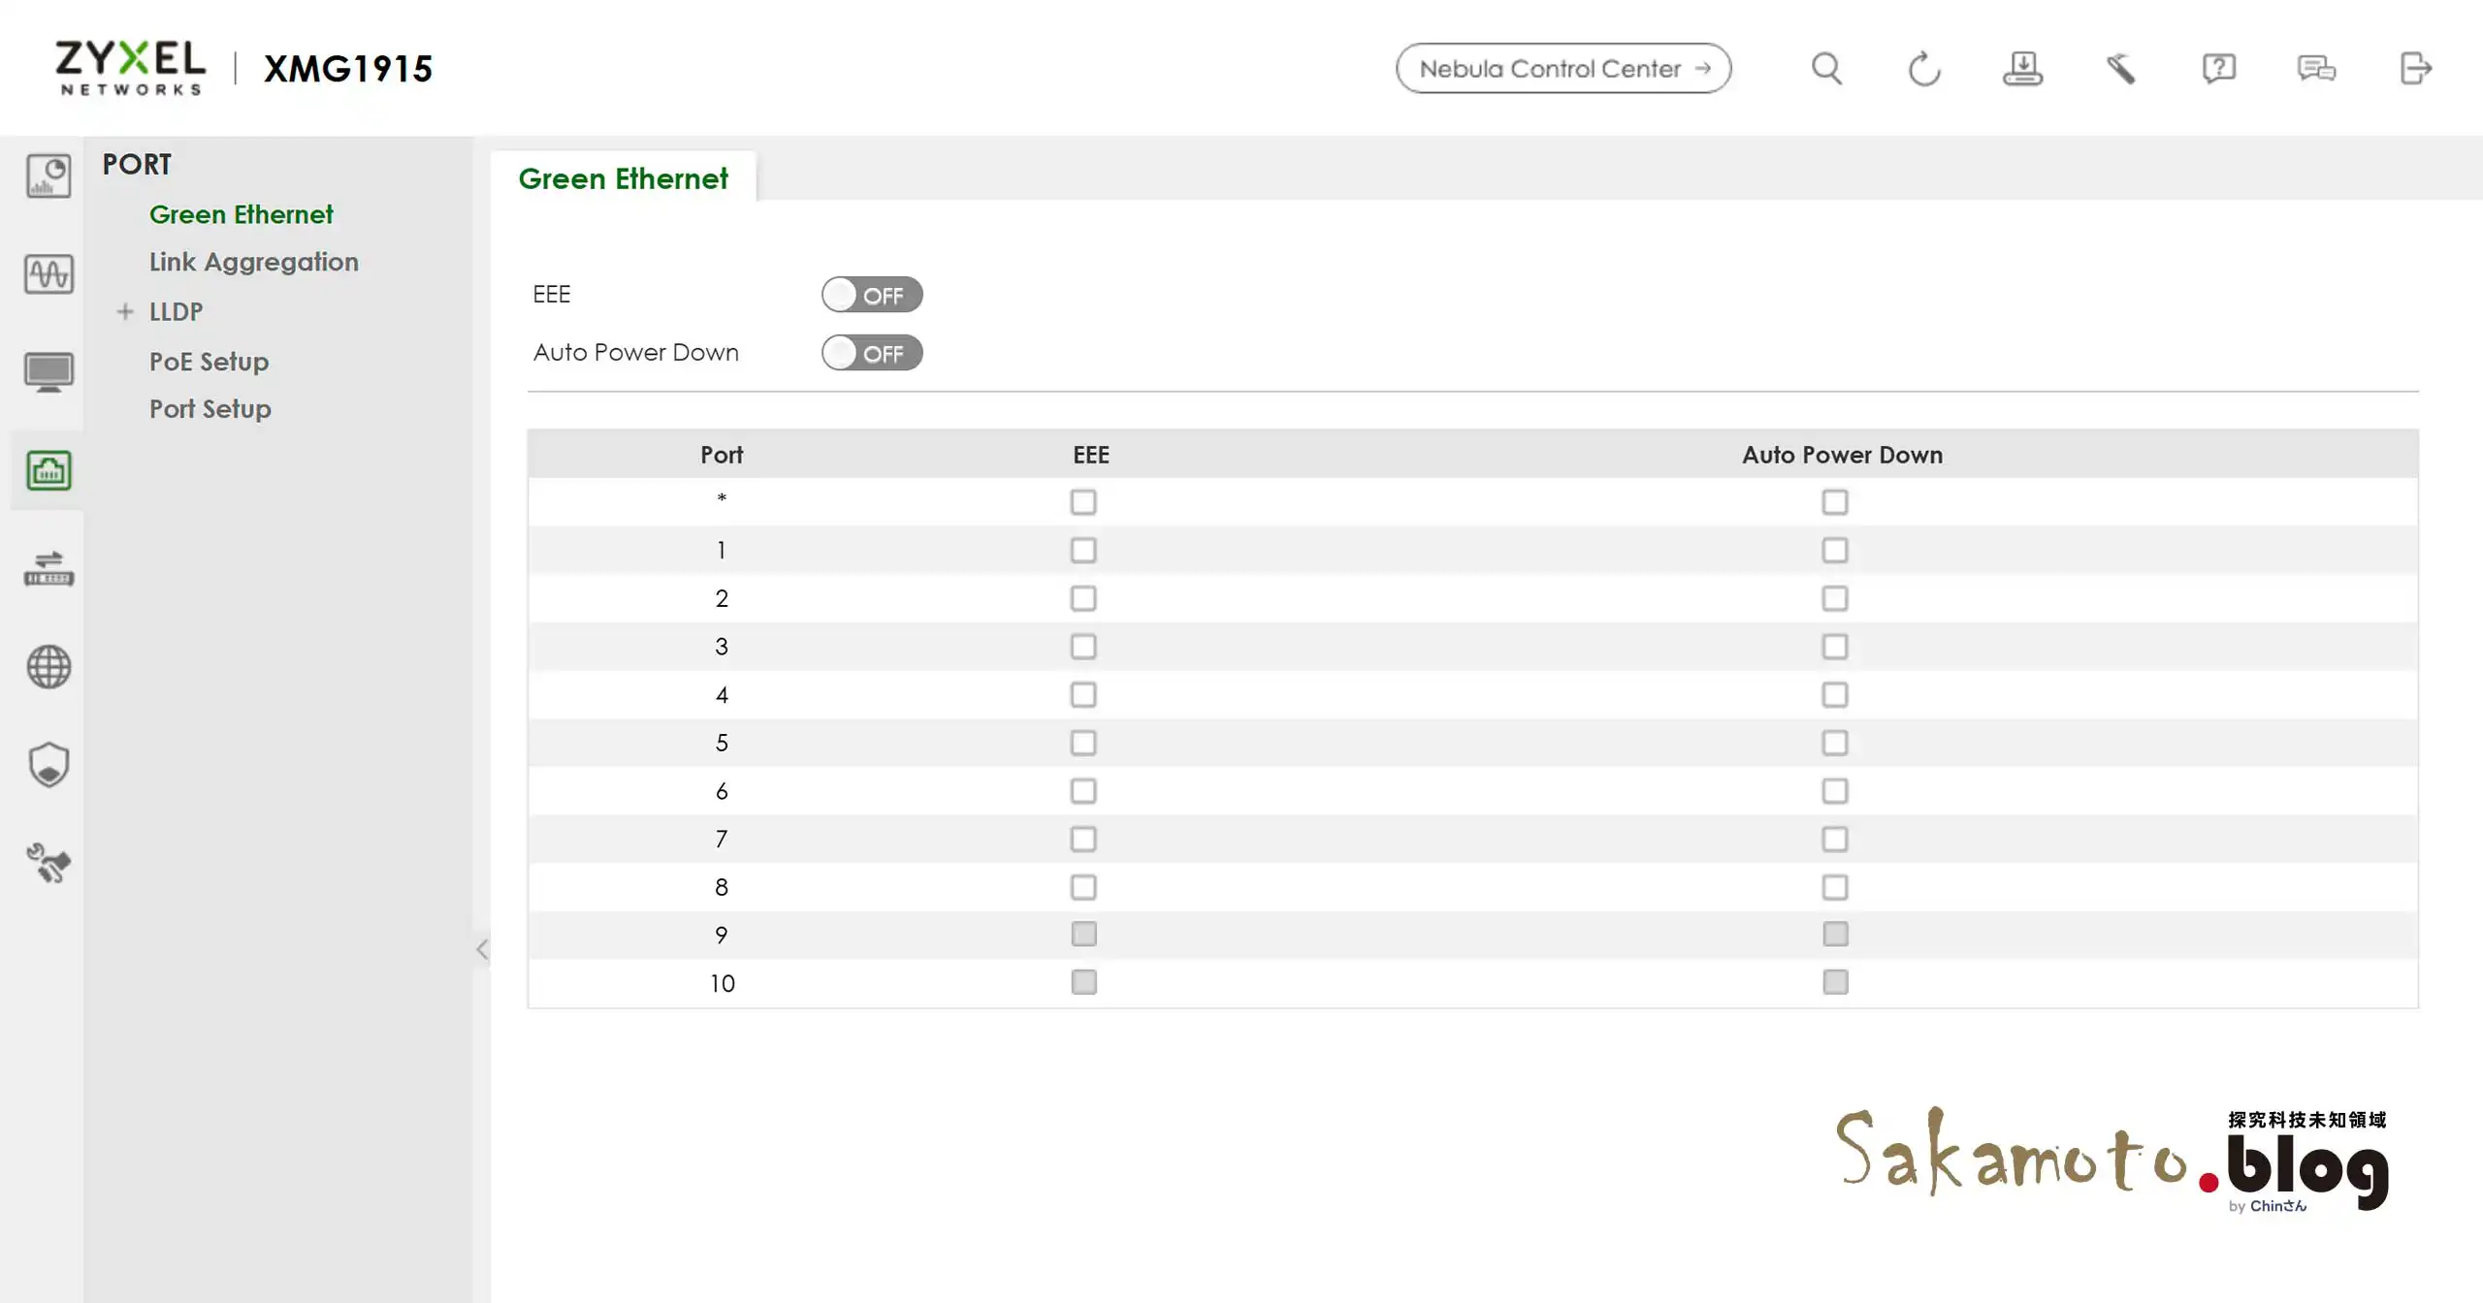Expand the LLDP submenu

pyautogui.click(x=125, y=312)
